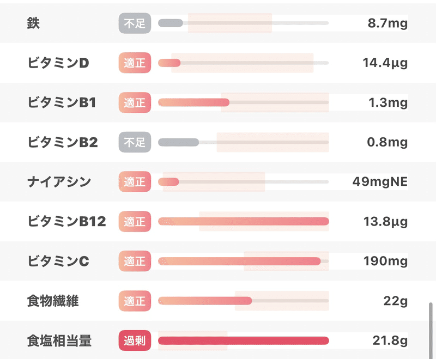
Task: Click the 鉄 intake progress bar
Action: click(x=243, y=23)
